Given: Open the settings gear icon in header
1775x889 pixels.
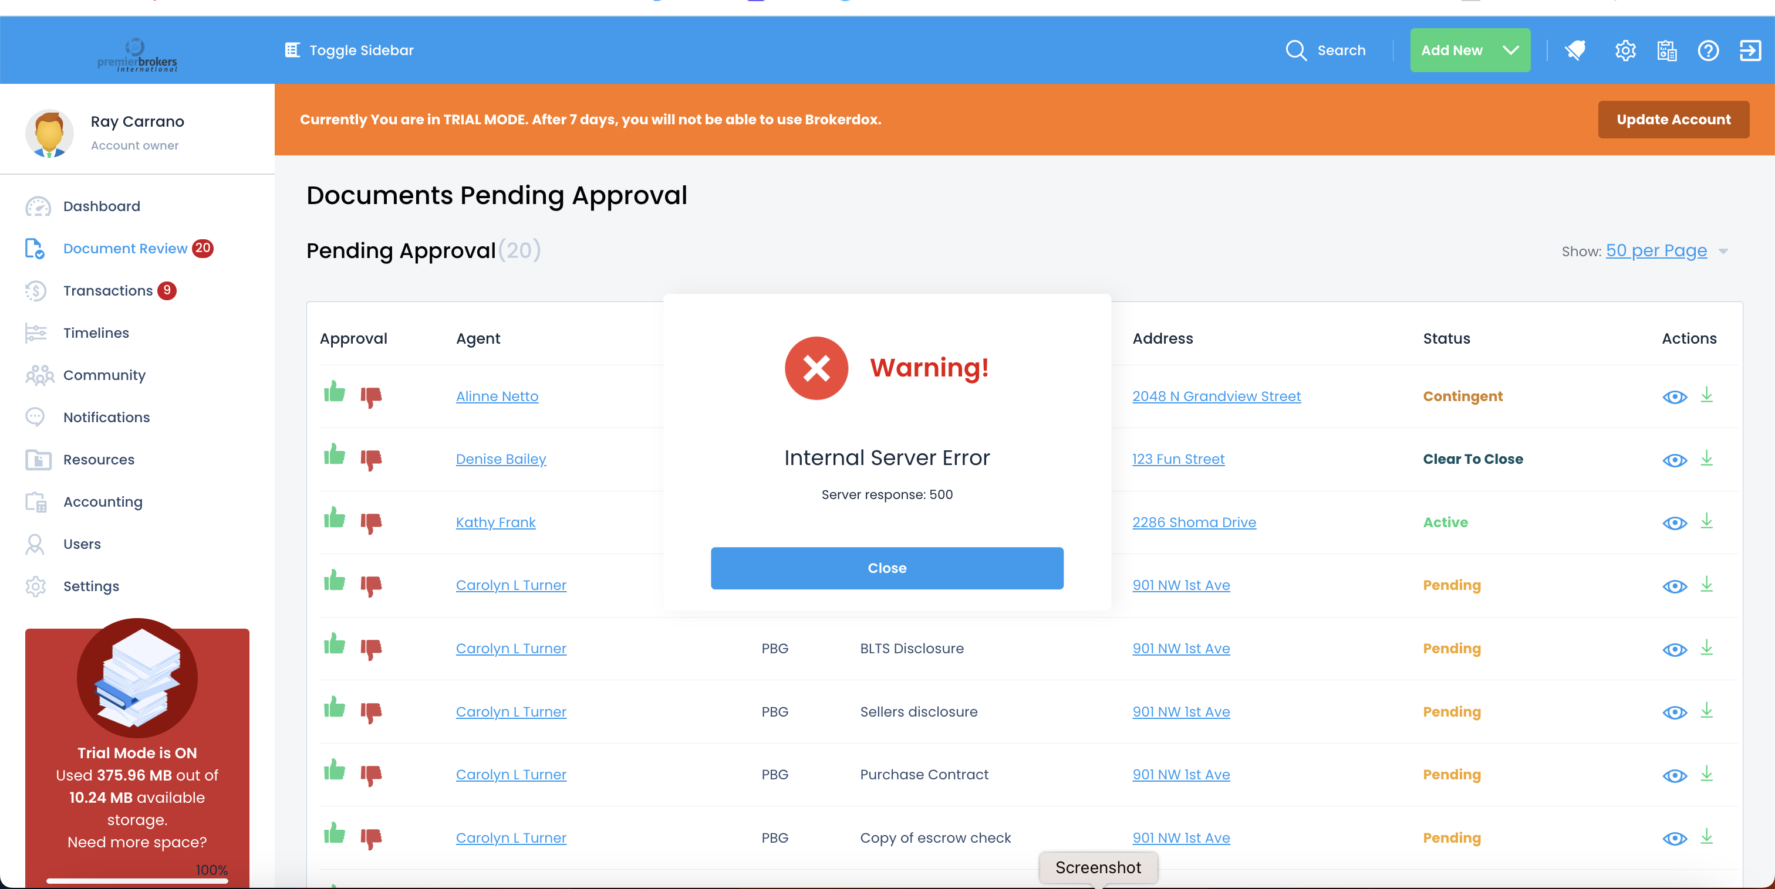Looking at the screenshot, I should pyautogui.click(x=1625, y=50).
